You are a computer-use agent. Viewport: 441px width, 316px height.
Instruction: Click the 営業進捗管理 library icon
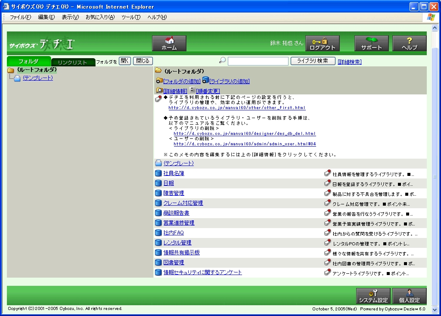tap(158, 223)
